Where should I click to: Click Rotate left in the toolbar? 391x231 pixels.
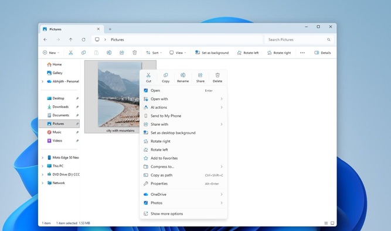coord(248,53)
